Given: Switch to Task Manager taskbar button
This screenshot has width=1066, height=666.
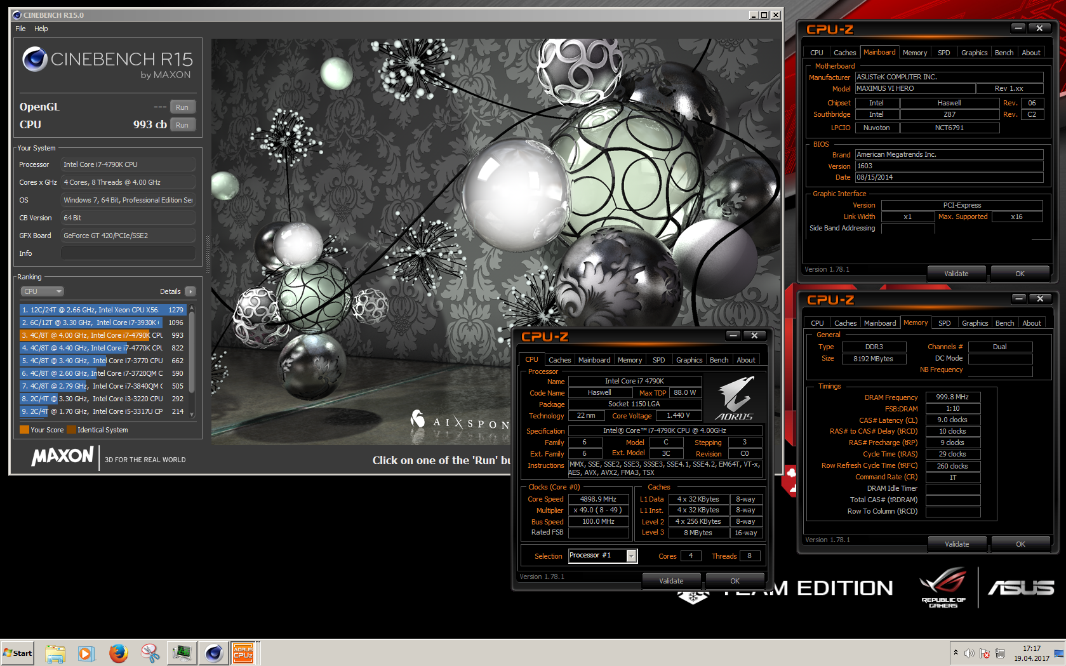Looking at the screenshot, I should [182, 653].
